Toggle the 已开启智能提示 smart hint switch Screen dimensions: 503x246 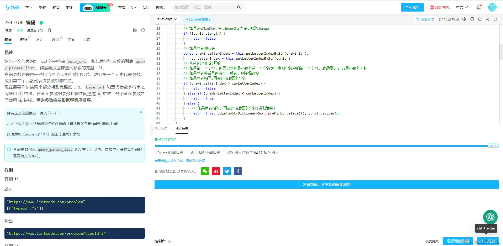(x=199, y=19)
